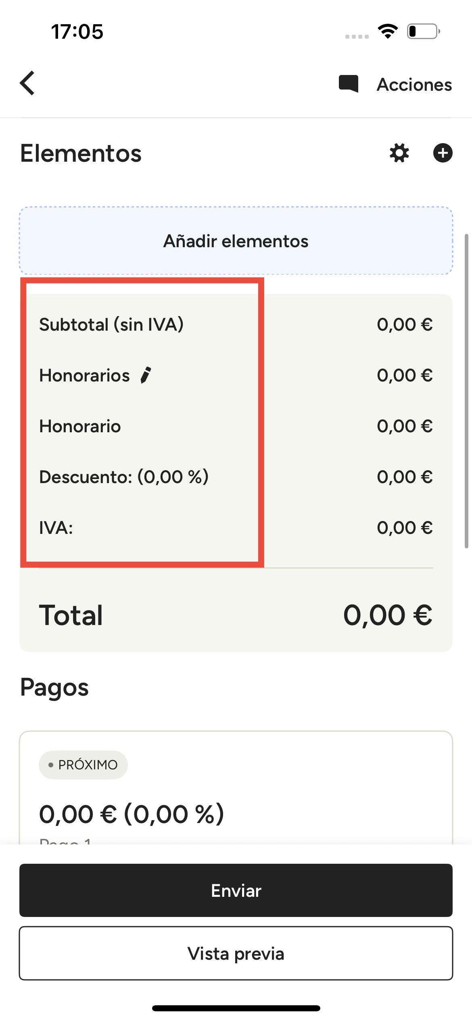Tap the 17:05 clock in status bar

(77, 31)
